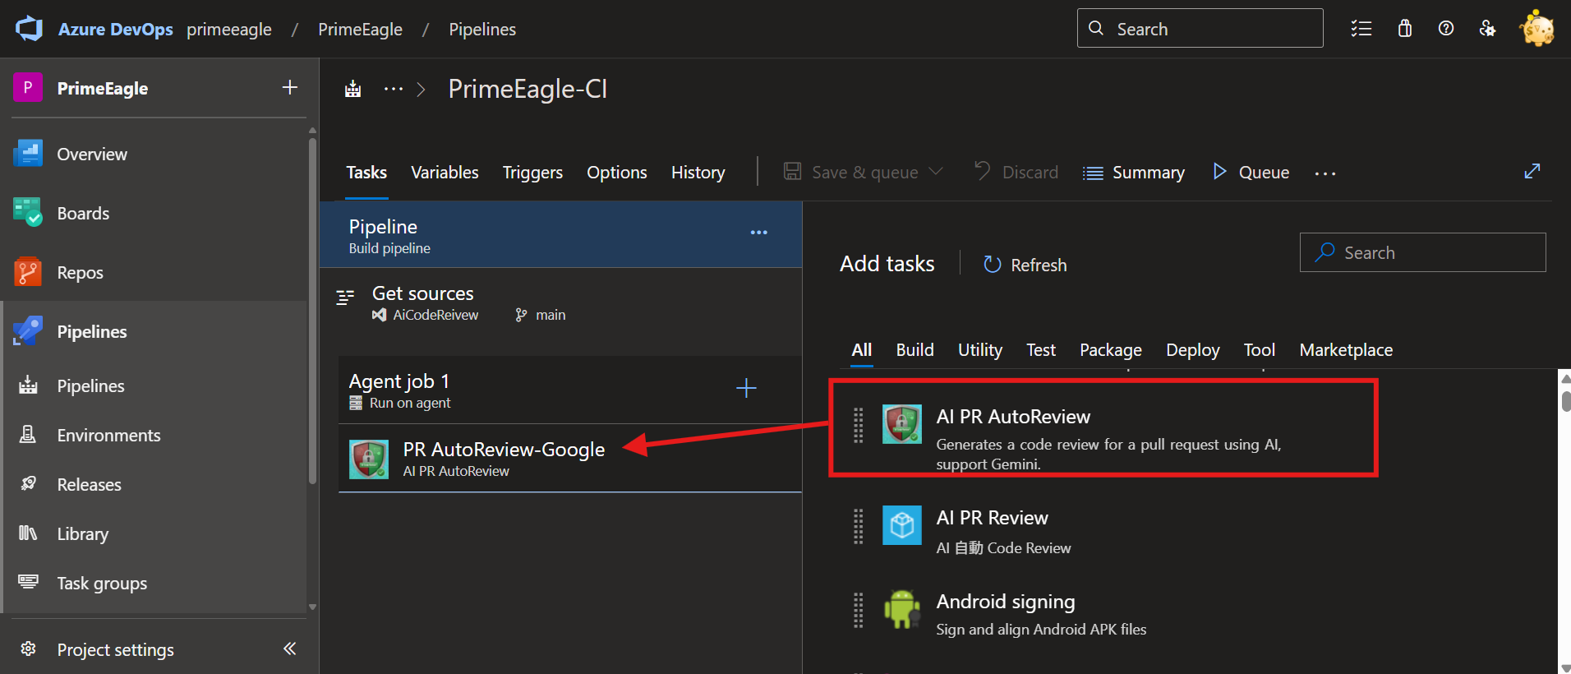Add a task to Agent job 1
The width and height of the screenshot is (1571, 674).
746,388
